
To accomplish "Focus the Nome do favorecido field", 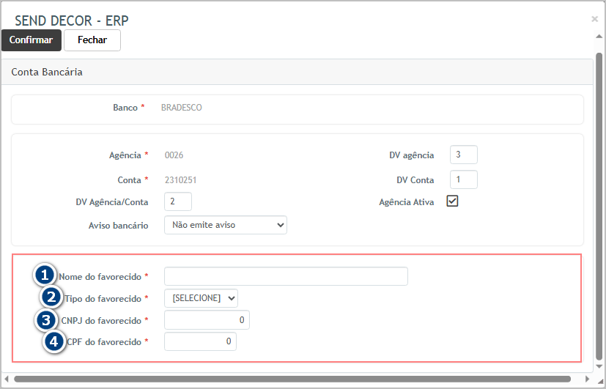I will tap(286, 276).
